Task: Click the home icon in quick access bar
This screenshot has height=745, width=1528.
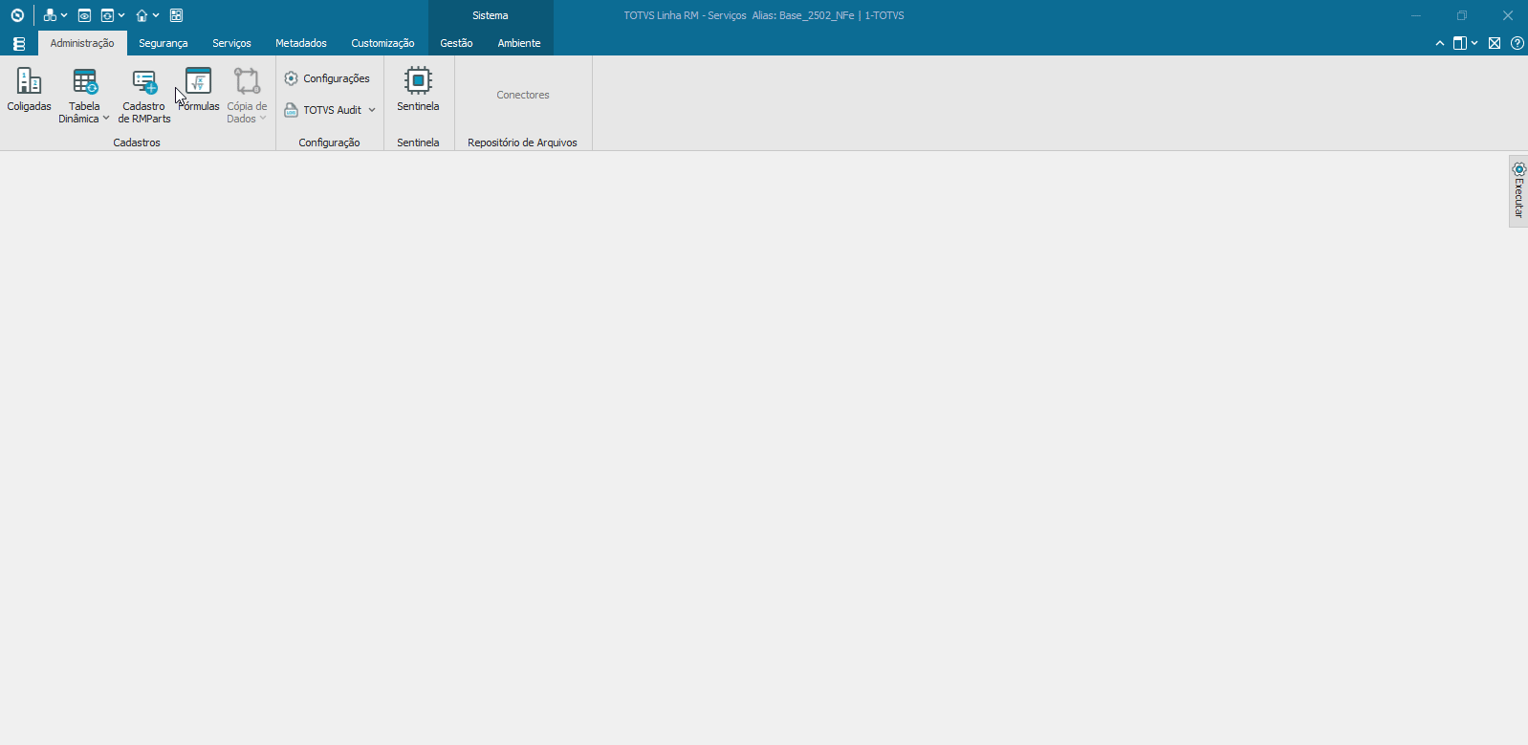Action: tap(142, 15)
